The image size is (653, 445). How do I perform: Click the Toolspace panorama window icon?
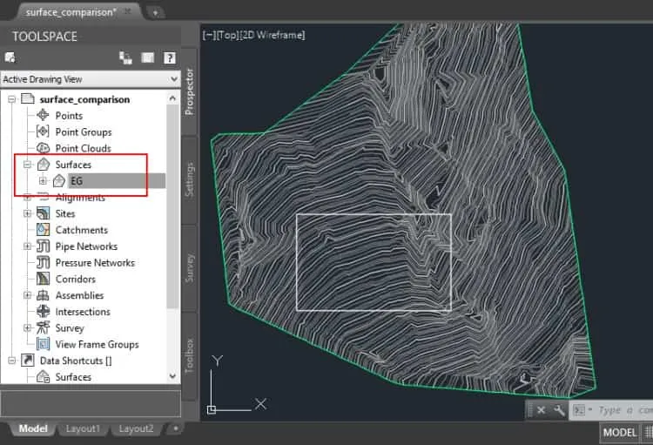coord(147,57)
